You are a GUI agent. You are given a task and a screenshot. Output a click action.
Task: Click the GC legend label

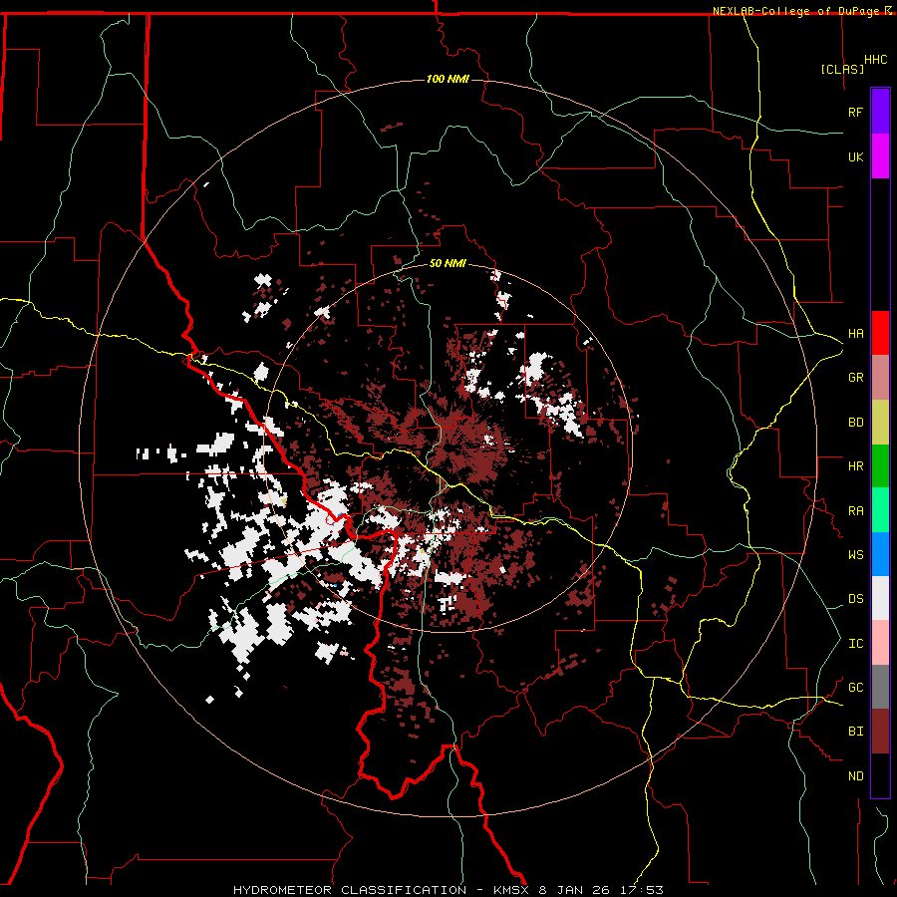click(x=855, y=688)
